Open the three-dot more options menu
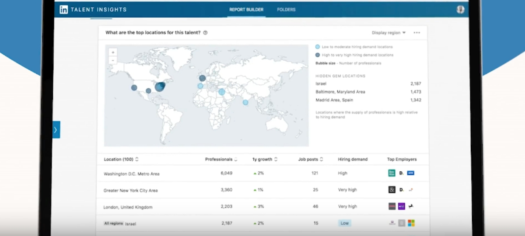 click(x=416, y=33)
